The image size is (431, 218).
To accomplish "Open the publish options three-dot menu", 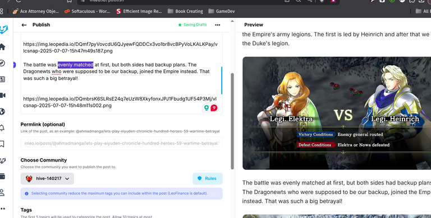I will pyautogui.click(x=218, y=25).
